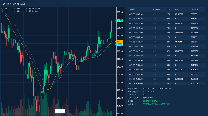The image size is (208, 116).
Task: Click the trade table vertical scrollbar
Action: pos(207,10)
